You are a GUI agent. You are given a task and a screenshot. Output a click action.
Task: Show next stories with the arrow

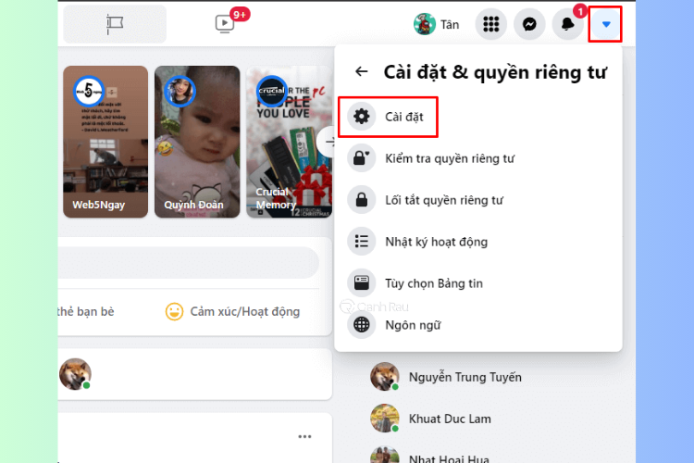tap(327, 142)
